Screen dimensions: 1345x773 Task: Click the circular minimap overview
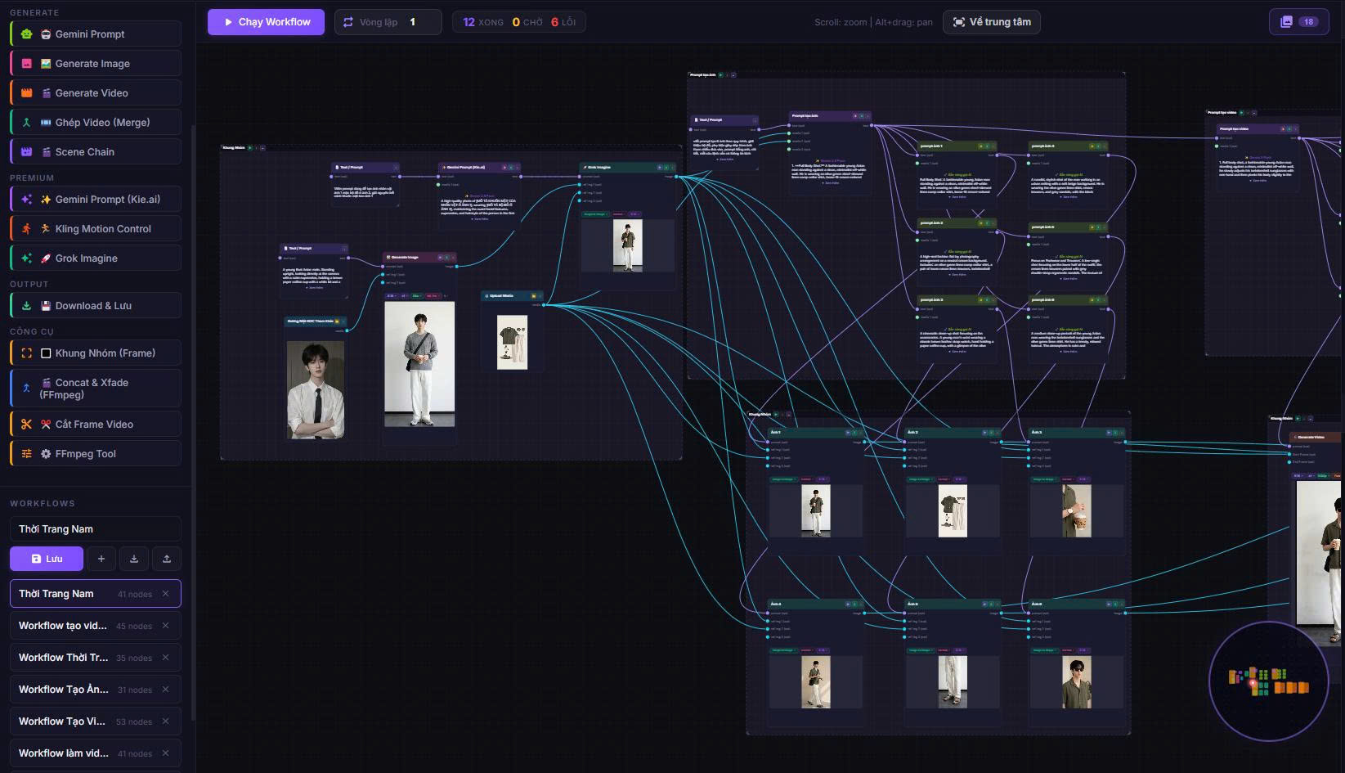pyautogui.click(x=1268, y=681)
